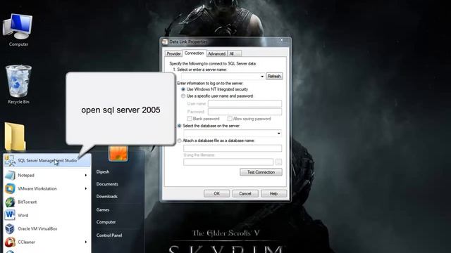
Task: Click the Refresh button
Action: click(x=274, y=77)
